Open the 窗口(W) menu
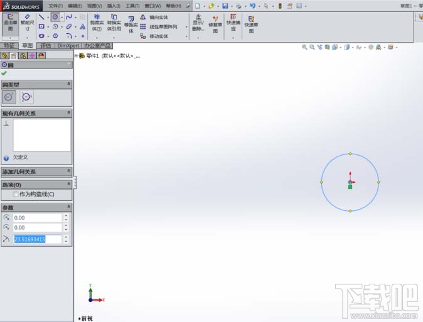The image size is (423, 322). point(153,6)
